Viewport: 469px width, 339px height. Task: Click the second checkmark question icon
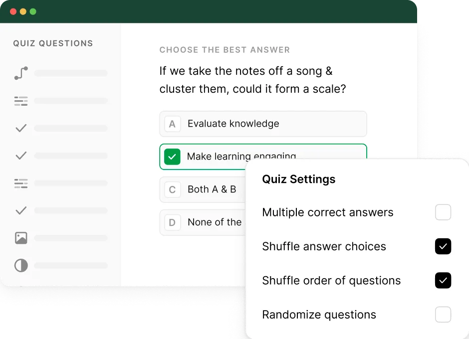point(21,156)
